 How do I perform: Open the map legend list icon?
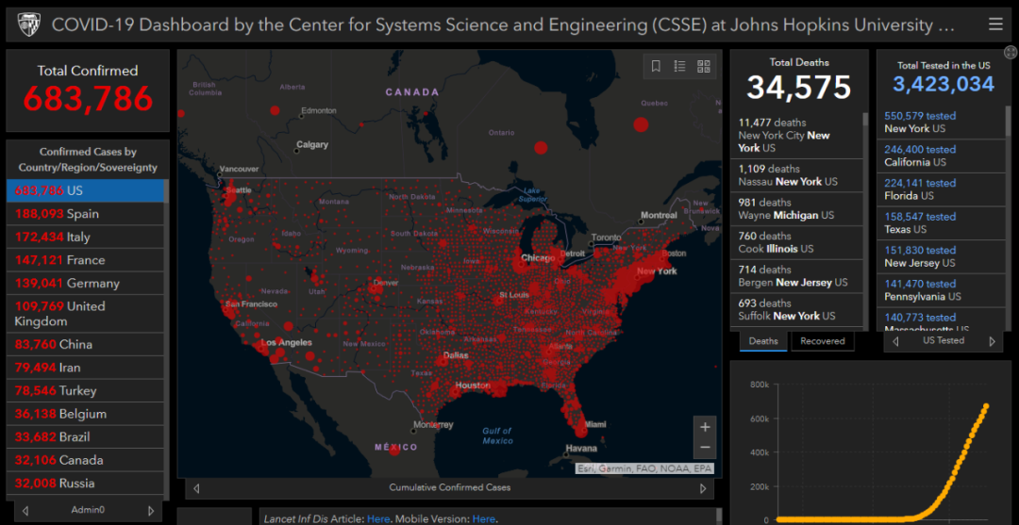coord(679,66)
